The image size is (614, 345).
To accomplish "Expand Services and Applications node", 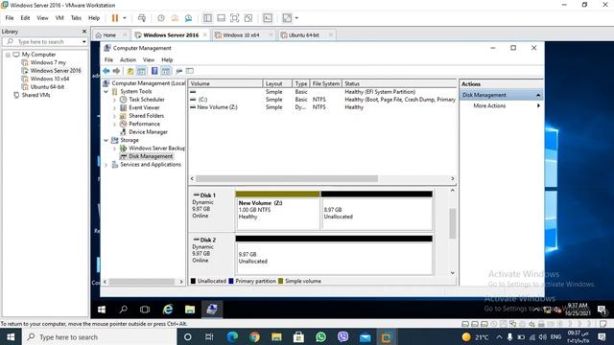I will [x=106, y=165].
